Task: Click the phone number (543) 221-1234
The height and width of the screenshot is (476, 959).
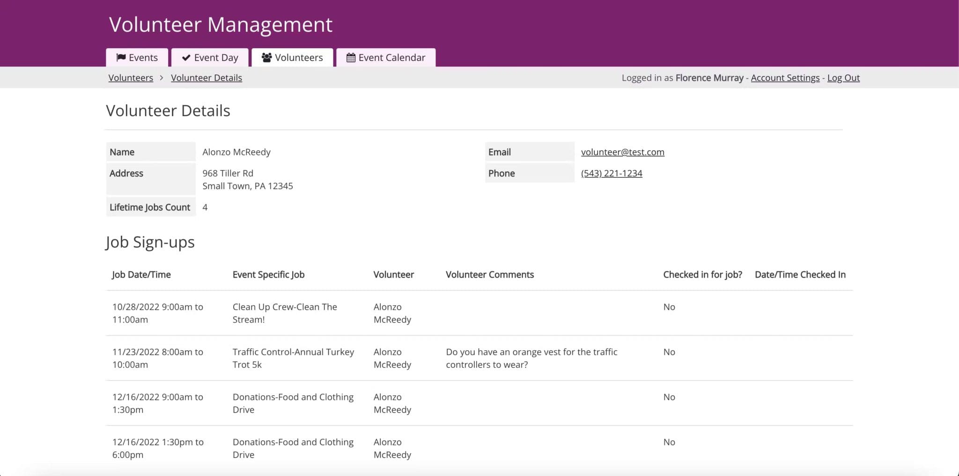Action: point(612,173)
